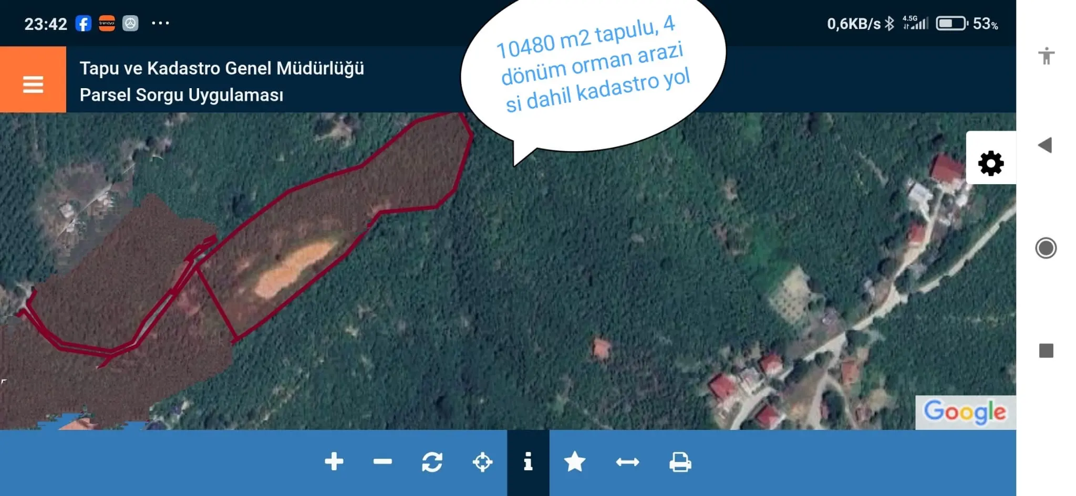Screen dimensions: 1076x496
Task: Tap the crosshair locate-me icon
Action: coord(482,462)
